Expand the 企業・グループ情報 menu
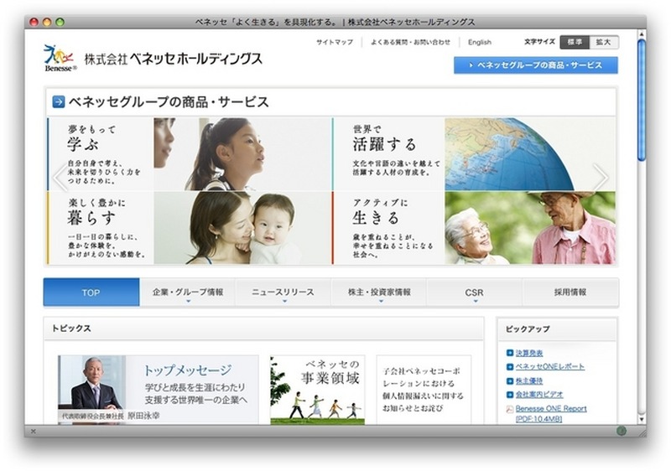Viewport: 671px width, 471px height. click(x=188, y=292)
